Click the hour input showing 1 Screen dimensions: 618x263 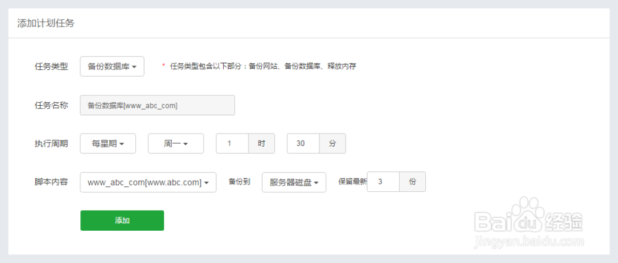click(x=232, y=144)
